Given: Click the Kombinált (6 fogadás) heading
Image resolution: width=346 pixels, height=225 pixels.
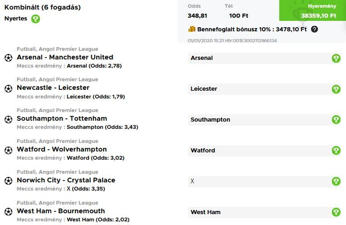Looking at the screenshot, I should [x=43, y=8].
